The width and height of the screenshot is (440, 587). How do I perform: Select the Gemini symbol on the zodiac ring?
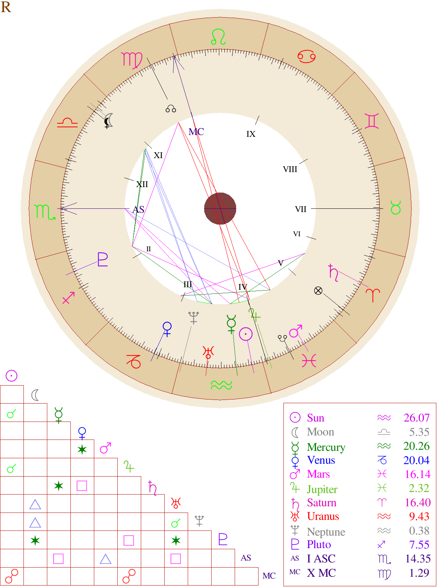tap(371, 121)
